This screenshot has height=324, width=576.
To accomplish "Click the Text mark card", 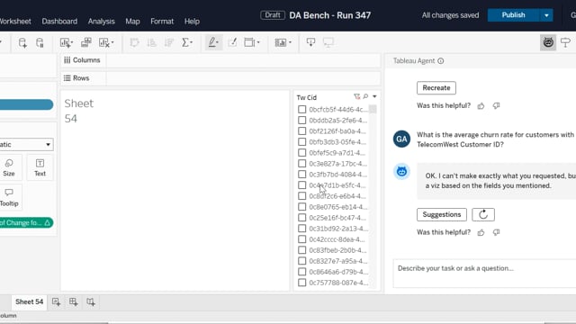I will pos(40,167).
